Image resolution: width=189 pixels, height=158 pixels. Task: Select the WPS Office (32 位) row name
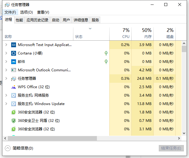click(34, 87)
